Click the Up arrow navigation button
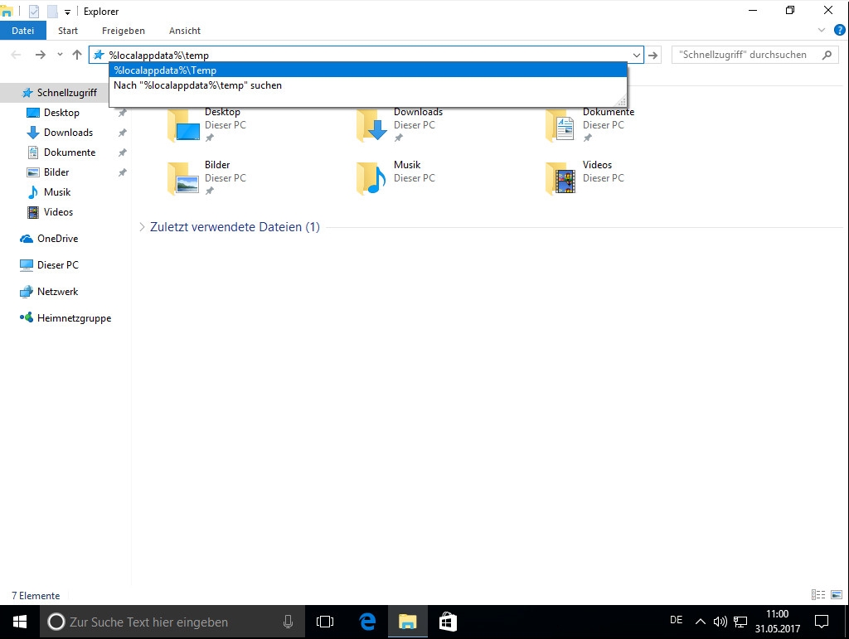This screenshot has height=639, width=849. [77, 55]
